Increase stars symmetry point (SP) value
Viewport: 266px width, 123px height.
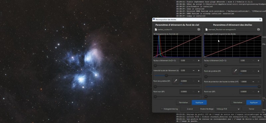coord(258,71)
